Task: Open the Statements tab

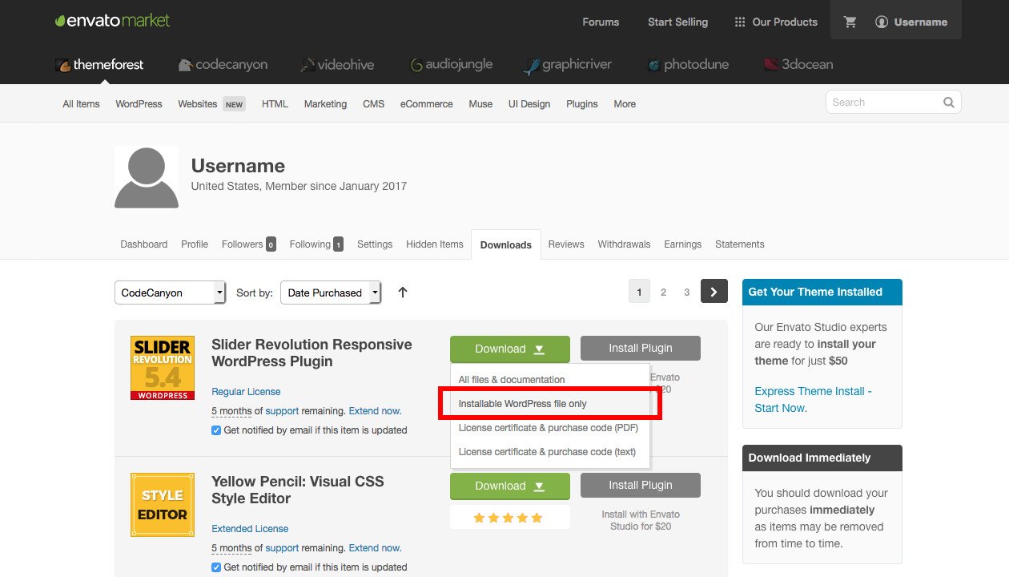Action: pos(740,244)
